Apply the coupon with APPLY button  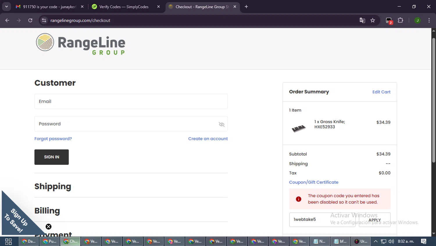(375, 220)
